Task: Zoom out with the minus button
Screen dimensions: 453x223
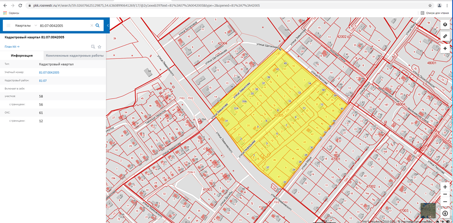Action: 445,201
